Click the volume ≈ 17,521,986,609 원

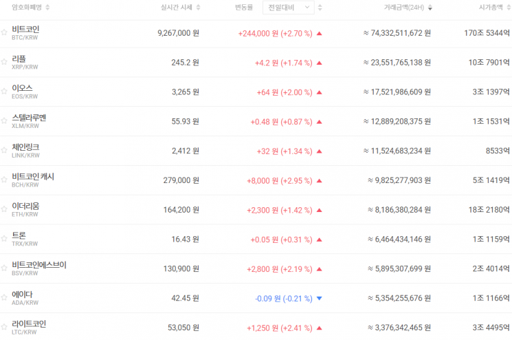[397, 92]
